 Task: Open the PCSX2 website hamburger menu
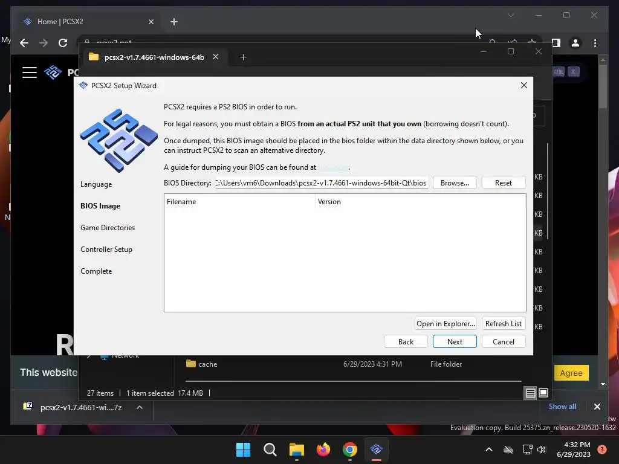pos(30,72)
